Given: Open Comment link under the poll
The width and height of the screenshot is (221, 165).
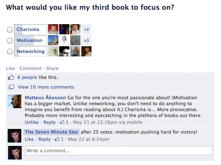Looking at the screenshot, I should coord(31,68).
